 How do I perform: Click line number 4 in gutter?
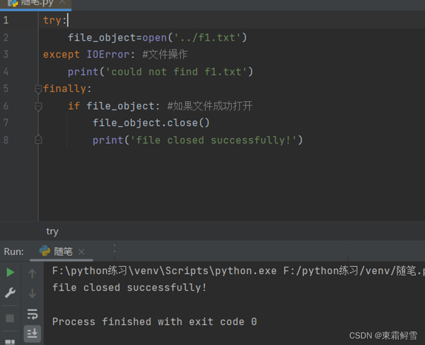[6, 72]
